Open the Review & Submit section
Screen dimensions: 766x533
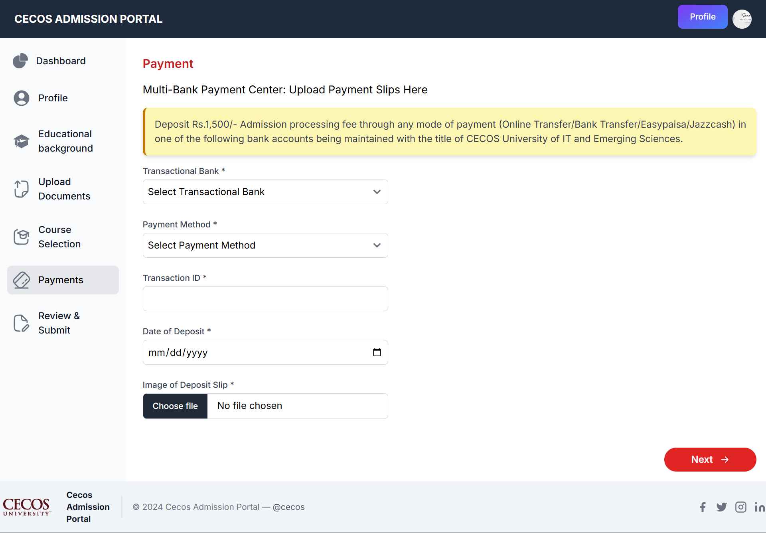(x=63, y=323)
